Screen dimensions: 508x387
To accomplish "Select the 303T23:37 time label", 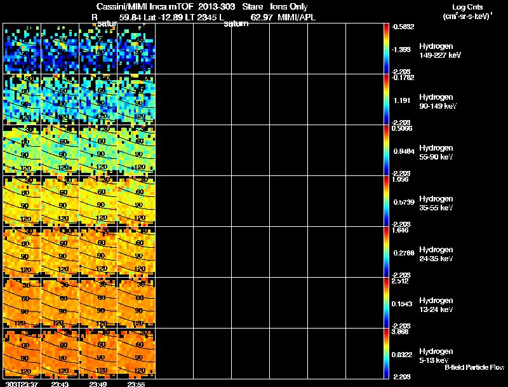I will pyautogui.click(x=21, y=383).
